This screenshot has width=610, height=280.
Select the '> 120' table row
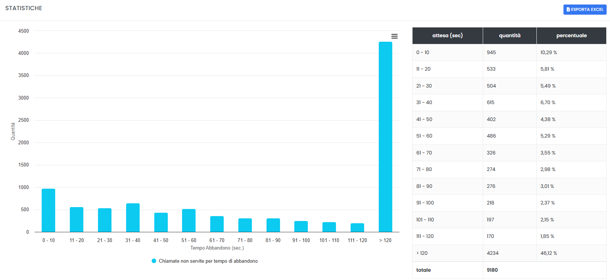pos(509,253)
